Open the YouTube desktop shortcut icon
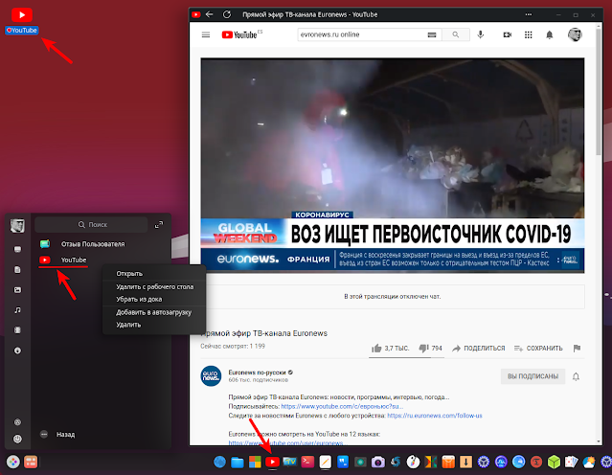 click(x=22, y=15)
